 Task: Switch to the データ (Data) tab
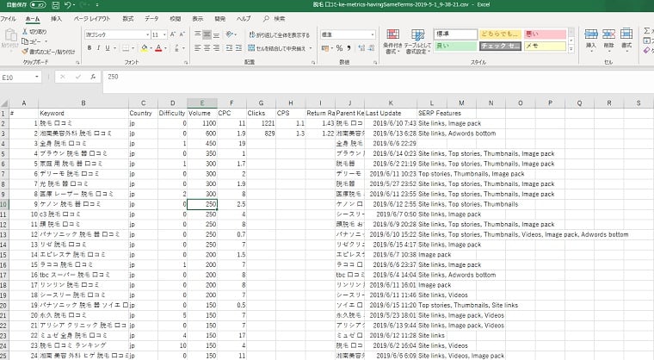[x=151, y=17]
